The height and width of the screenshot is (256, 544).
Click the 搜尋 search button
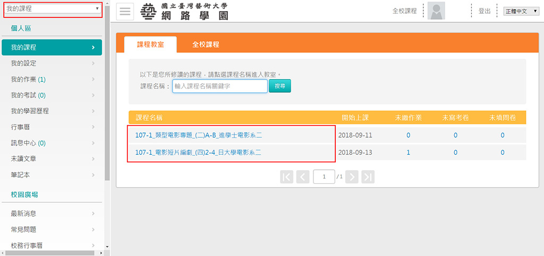coord(280,86)
